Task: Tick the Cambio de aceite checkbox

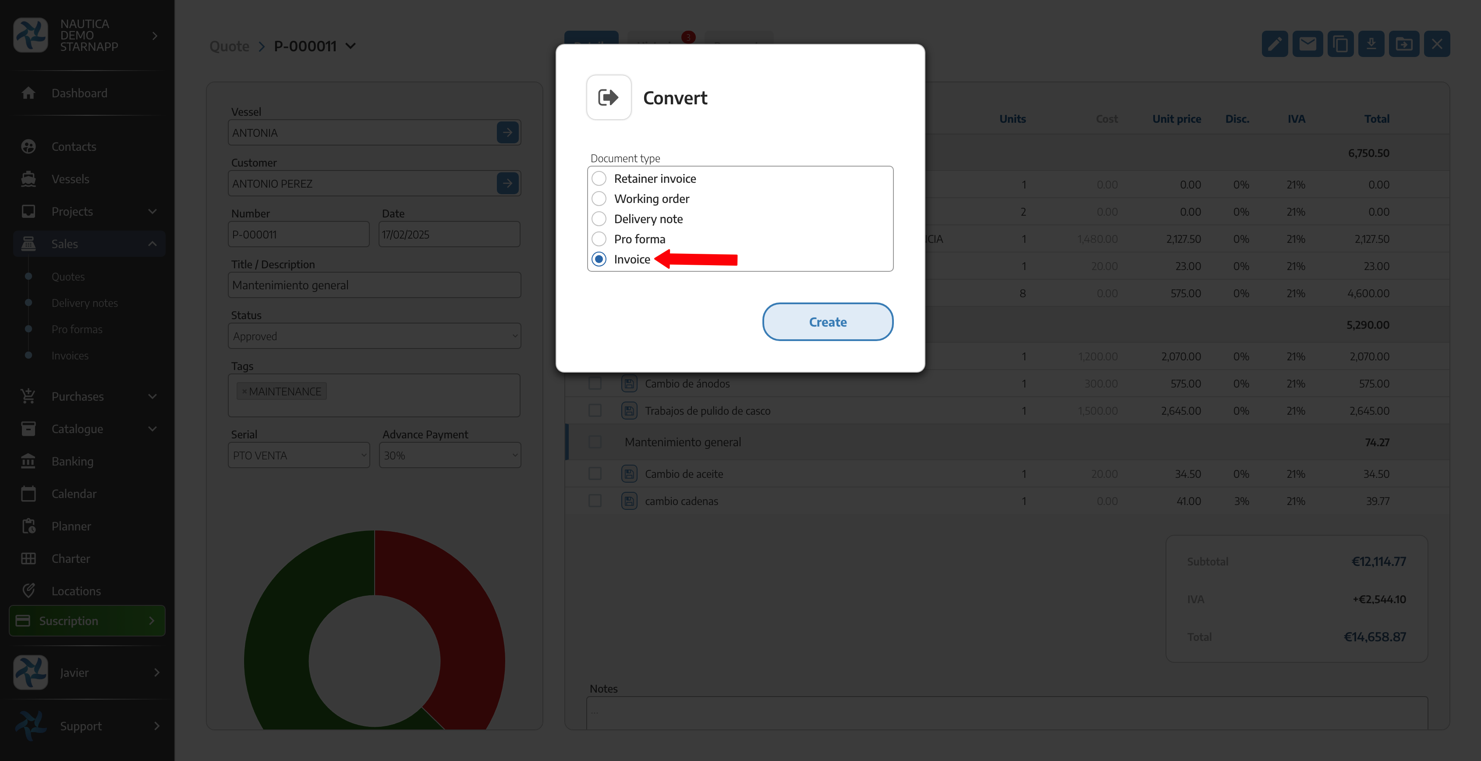Action: (x=595, y=473)
